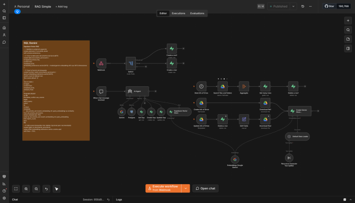
Task: Click the Open chat button
Action: [x=205, y=188]
